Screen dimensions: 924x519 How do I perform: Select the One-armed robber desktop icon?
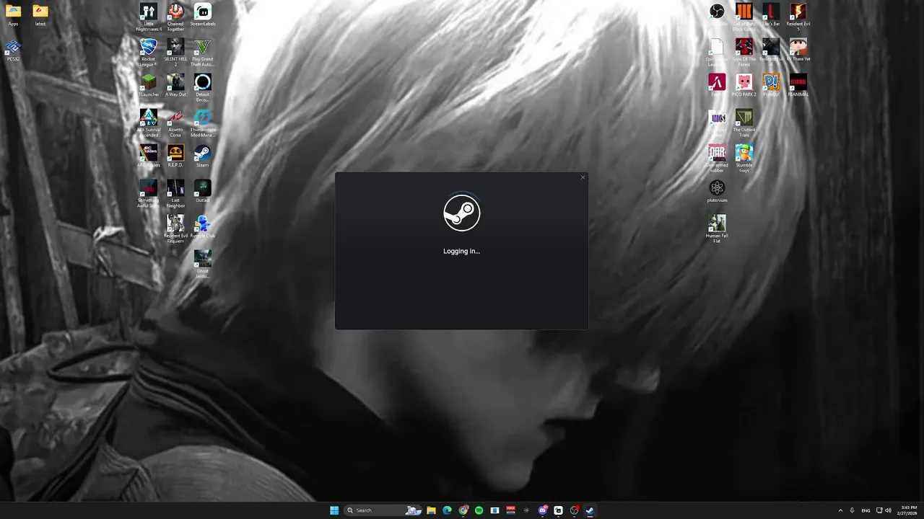(x=717, y=159)
